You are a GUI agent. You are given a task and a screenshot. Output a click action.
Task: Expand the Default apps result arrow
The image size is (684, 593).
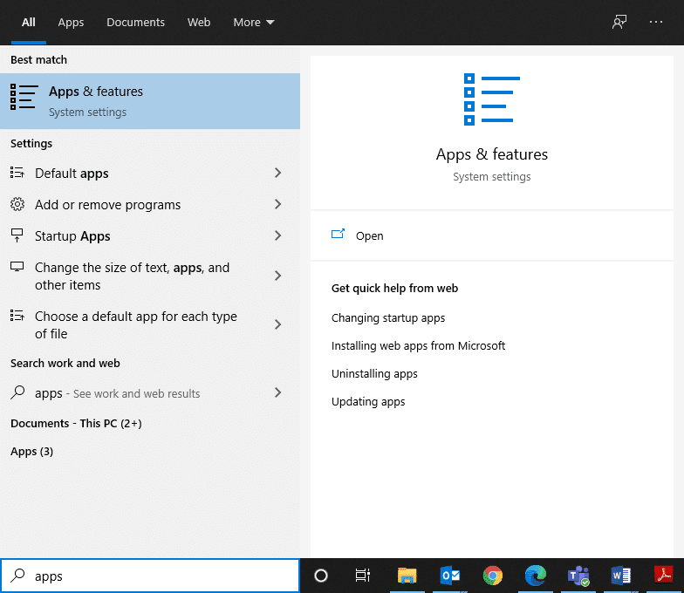pos(278,174)
